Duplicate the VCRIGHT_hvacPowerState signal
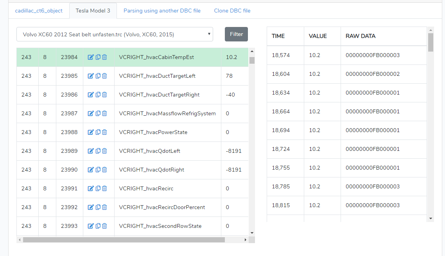The width and height of the screenshot is (445, 256). tap(98, 132)
